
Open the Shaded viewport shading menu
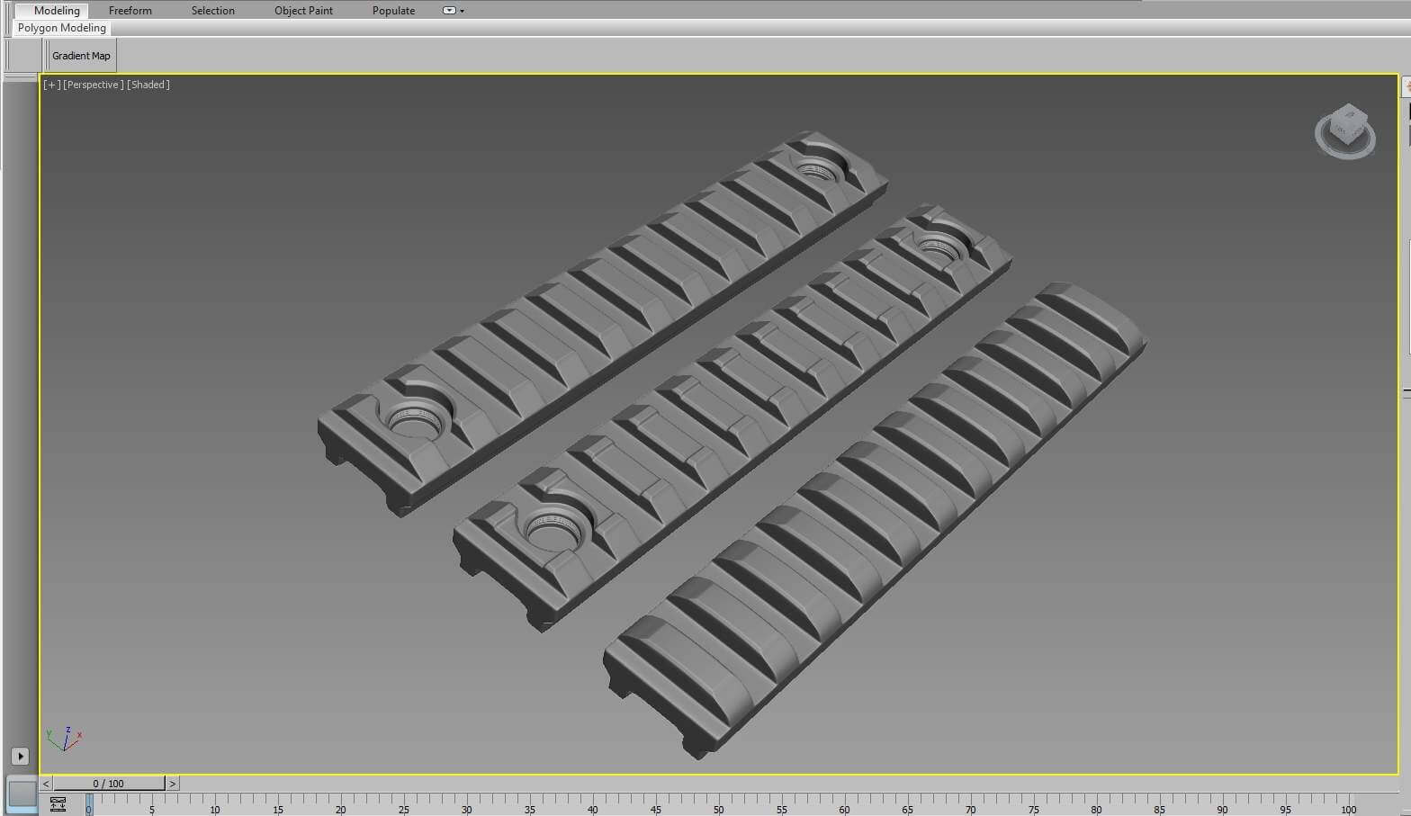(148, 85)
